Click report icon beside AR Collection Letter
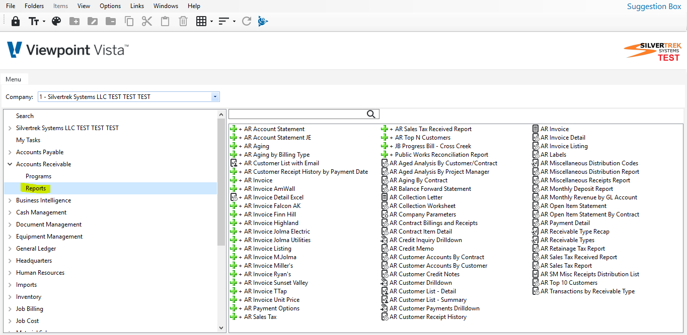 [385, 197]
